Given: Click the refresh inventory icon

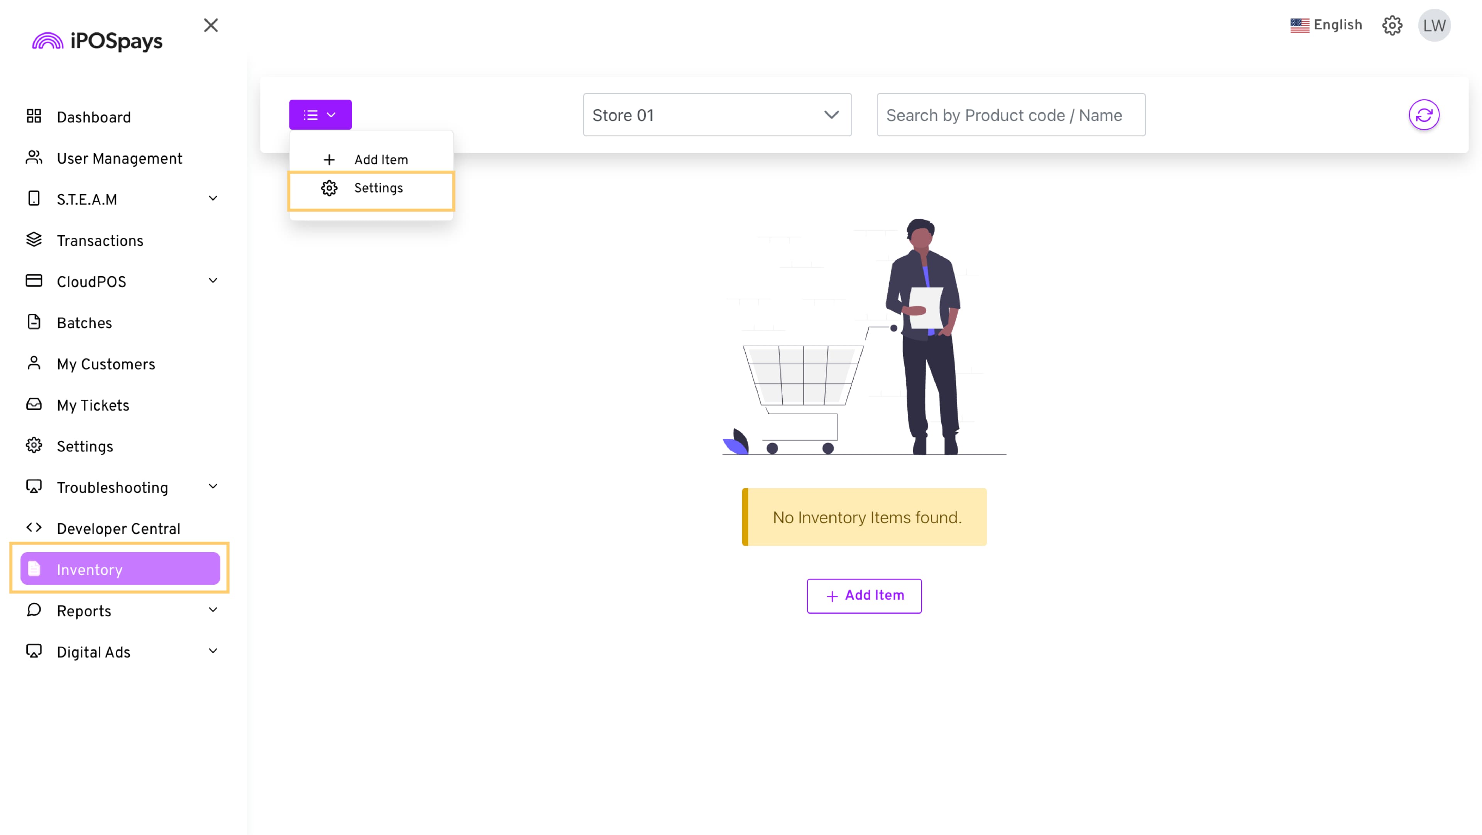Looking at the screenshot, I should point(1423,115).
